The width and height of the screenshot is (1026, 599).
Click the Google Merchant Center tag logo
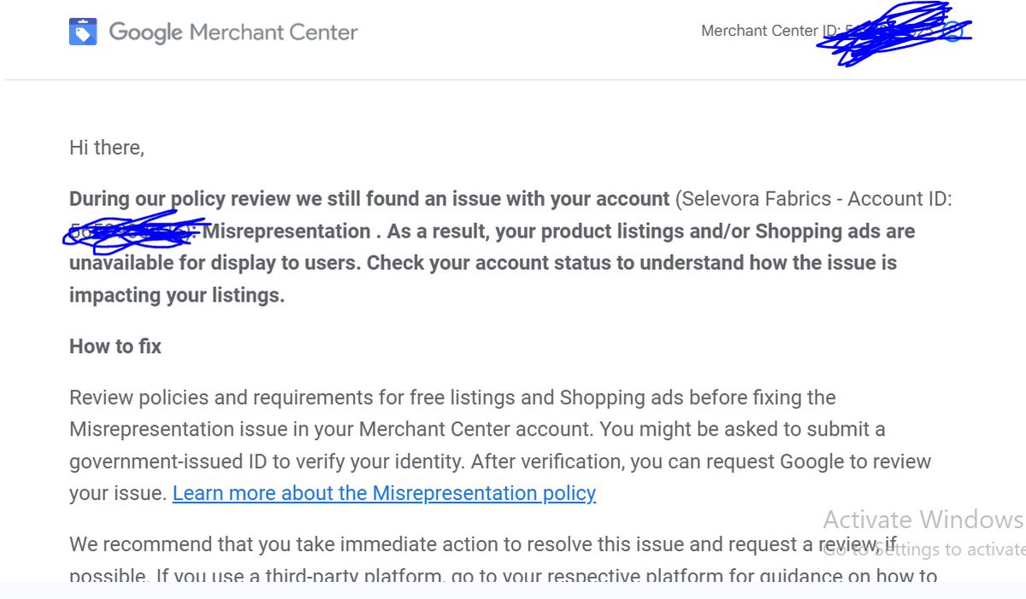point(83,32)
